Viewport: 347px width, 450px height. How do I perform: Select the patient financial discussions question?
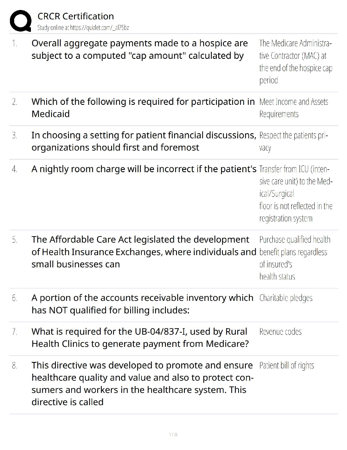pyautogui.click(x=143, y=141)
